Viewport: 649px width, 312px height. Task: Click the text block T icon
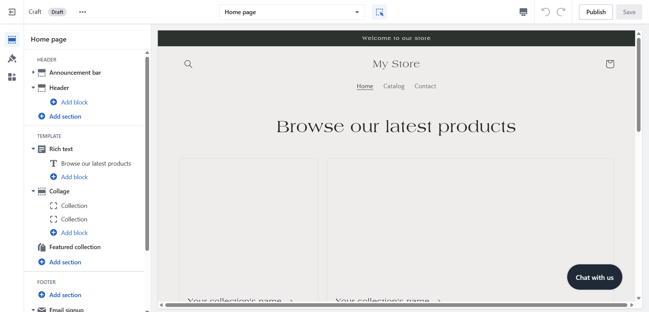(x=53, y=164)
